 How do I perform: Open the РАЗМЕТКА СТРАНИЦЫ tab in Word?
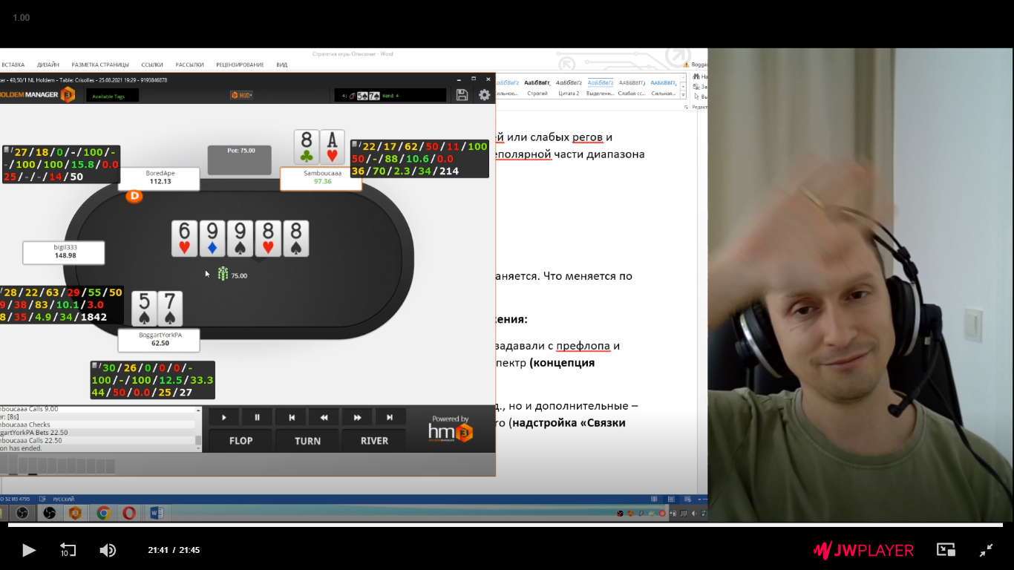click(100, 65)
